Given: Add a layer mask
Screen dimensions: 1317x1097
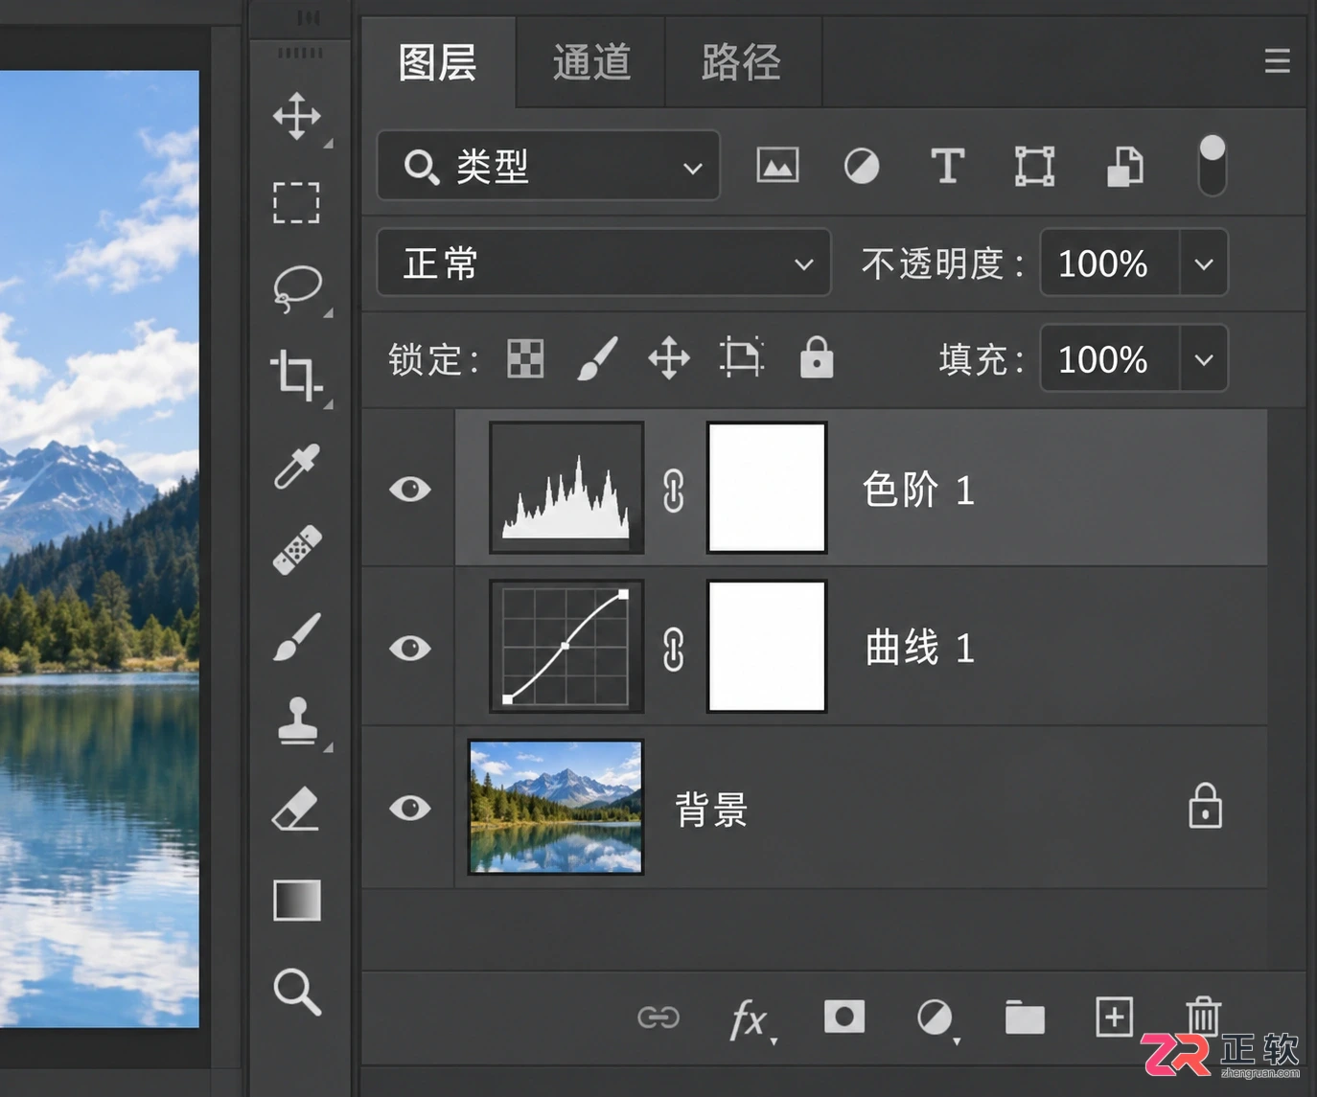Looking at the screenshot, I should tap(844, 1017).
